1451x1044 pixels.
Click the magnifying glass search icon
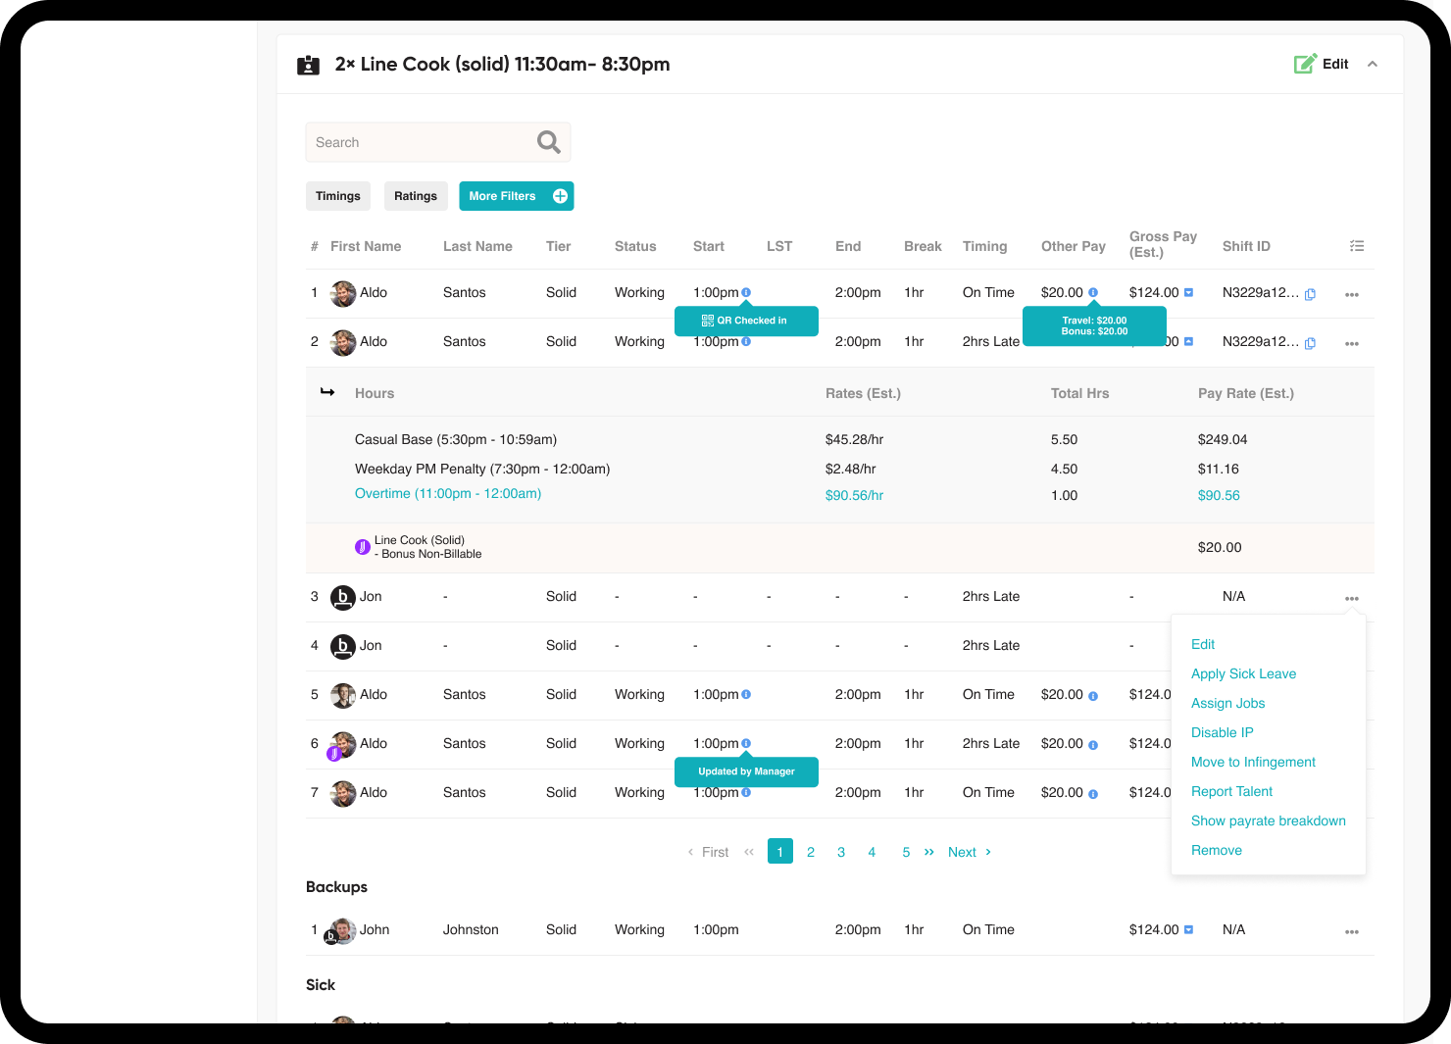tap(549, 142)
